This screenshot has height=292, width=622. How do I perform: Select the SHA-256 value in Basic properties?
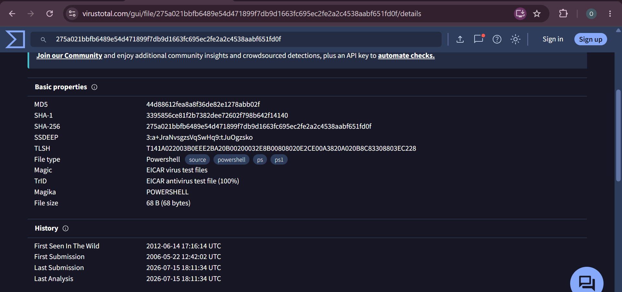259,126
